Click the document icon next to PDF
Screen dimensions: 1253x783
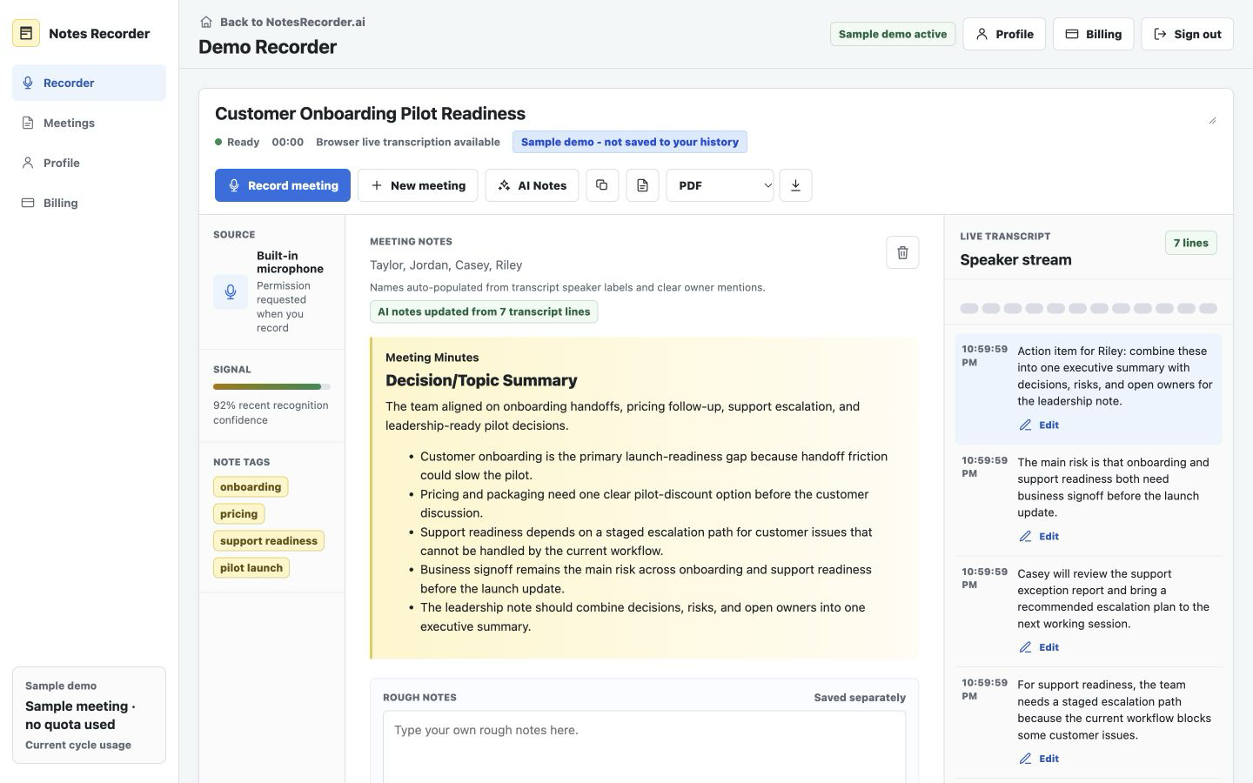pos(642,185)
